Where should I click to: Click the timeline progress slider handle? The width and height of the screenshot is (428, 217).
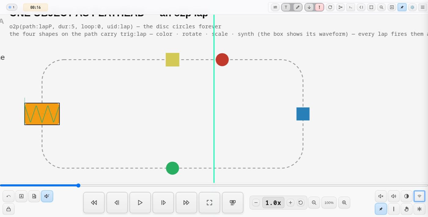tap(78, 185)
